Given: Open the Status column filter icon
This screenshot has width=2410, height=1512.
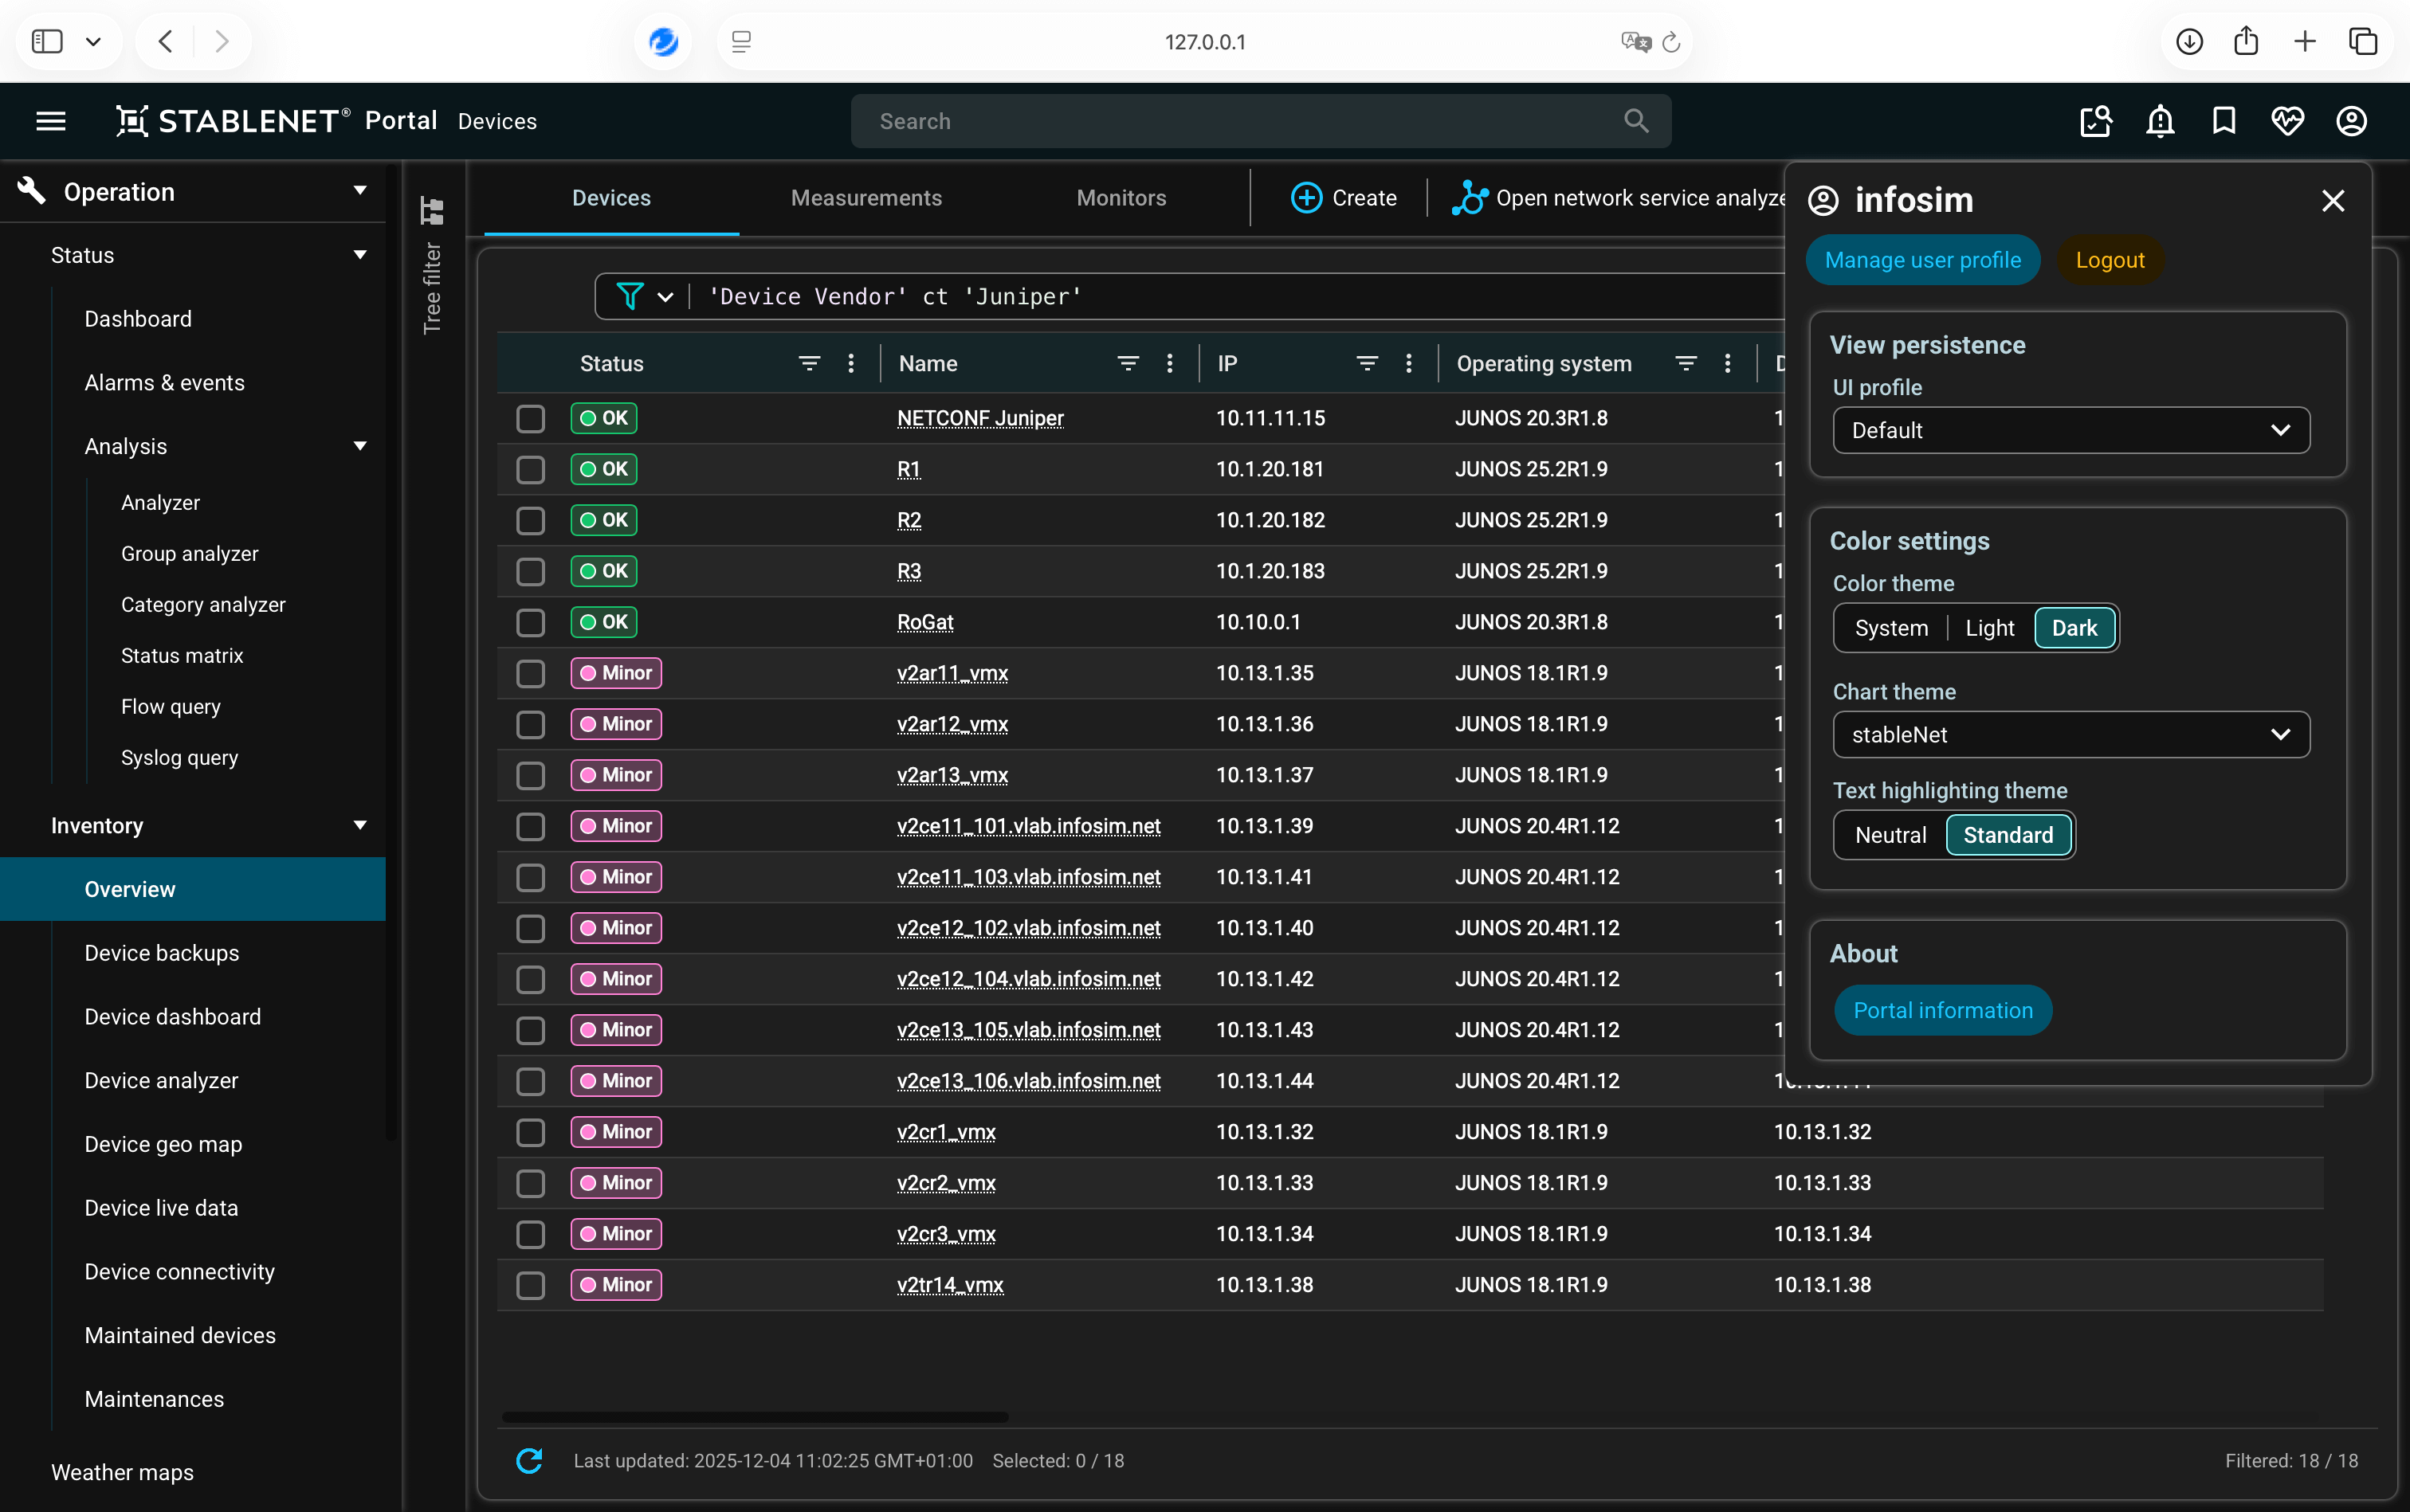Looking at the screenshot, I should point(808,364).
